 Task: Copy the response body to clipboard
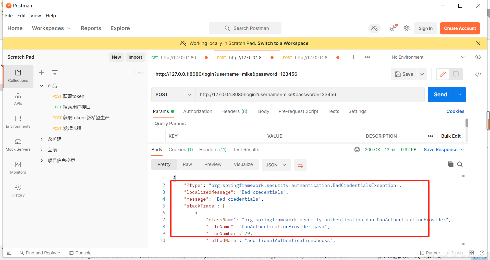click(451, 164)
